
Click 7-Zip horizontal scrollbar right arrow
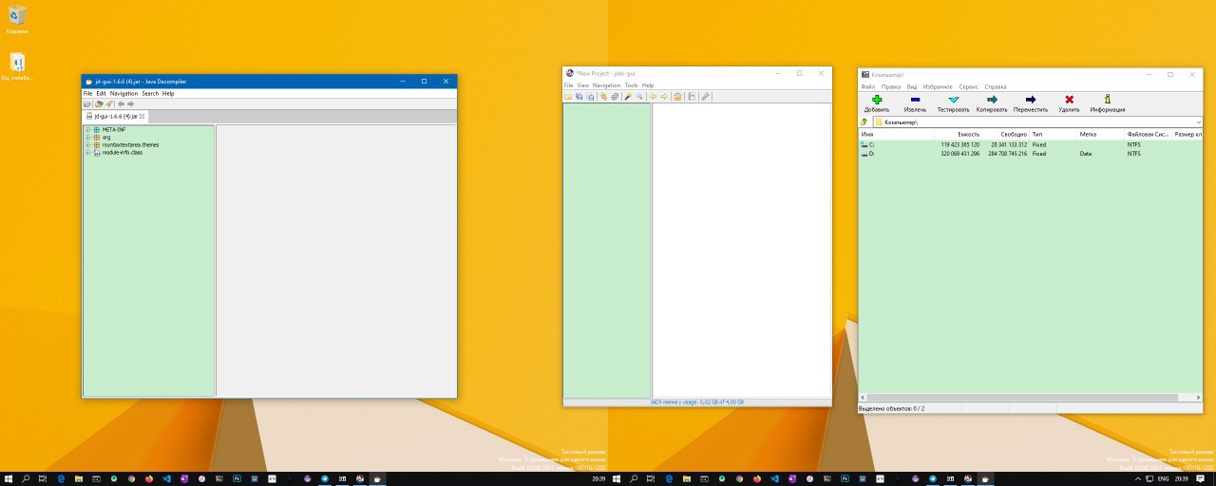point(1199,398)
